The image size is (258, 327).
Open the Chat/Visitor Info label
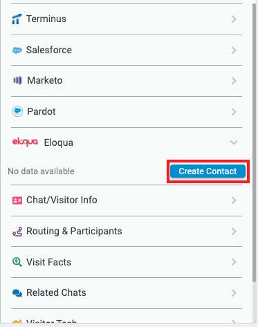pos(62,200)
